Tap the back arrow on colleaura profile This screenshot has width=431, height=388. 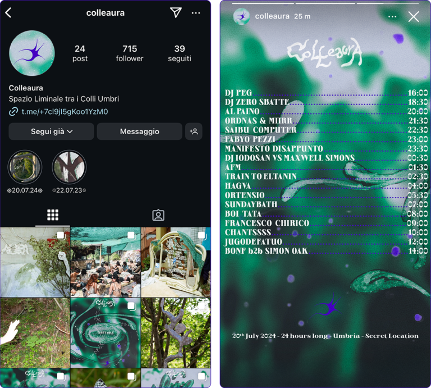point(8,13)
